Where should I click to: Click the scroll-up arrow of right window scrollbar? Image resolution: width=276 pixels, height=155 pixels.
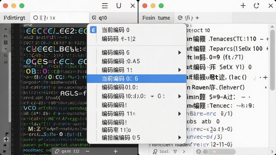(x=272, y=27)
